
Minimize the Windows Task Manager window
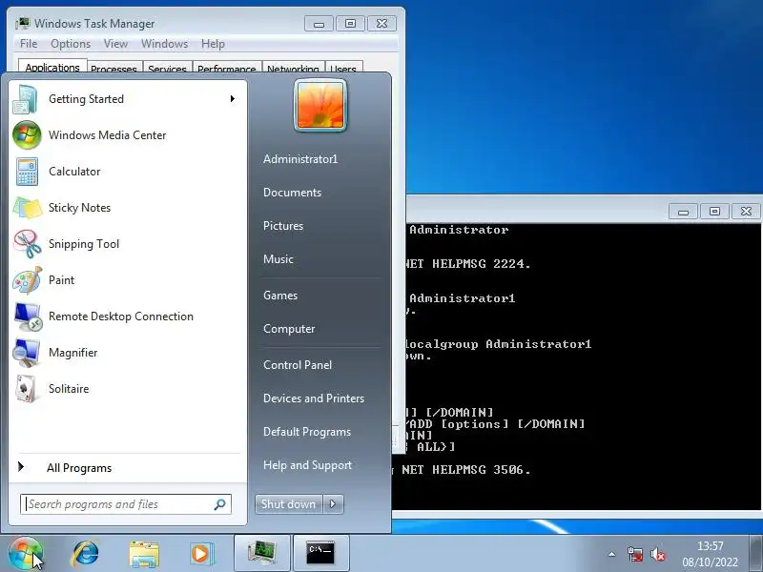point(319,24)
